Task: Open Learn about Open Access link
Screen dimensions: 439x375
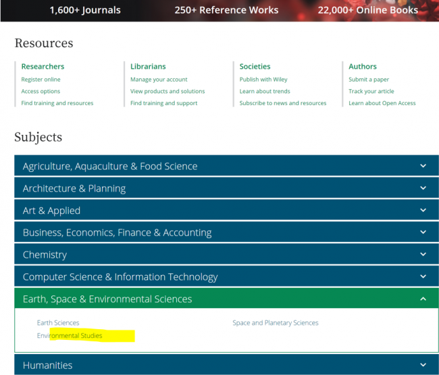Action: click(382, 103)
